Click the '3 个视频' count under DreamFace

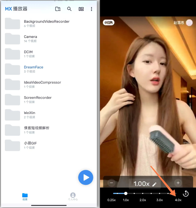coord(30,71)
